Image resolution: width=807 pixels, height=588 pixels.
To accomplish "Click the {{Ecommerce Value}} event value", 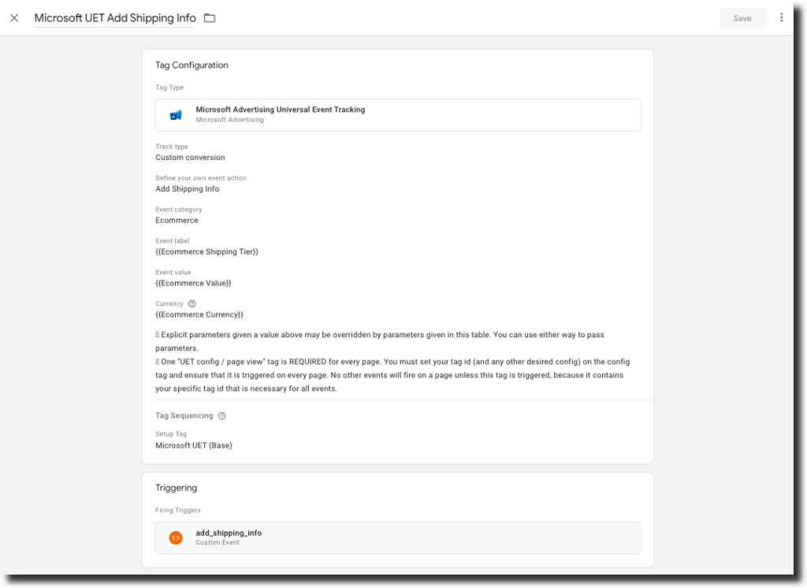I will coord(193,283).
